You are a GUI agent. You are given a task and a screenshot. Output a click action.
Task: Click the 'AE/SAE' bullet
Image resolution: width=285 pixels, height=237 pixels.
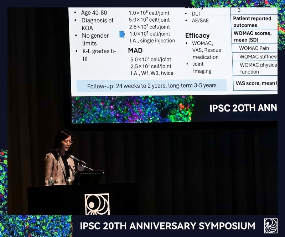click(x=200, y=21)
